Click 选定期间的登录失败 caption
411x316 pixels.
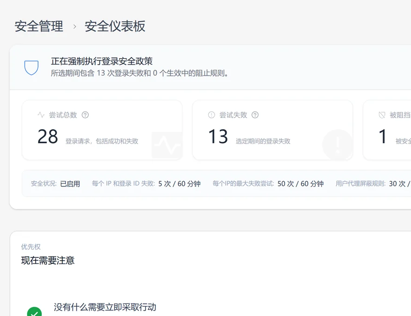click(x=263, y=141)
